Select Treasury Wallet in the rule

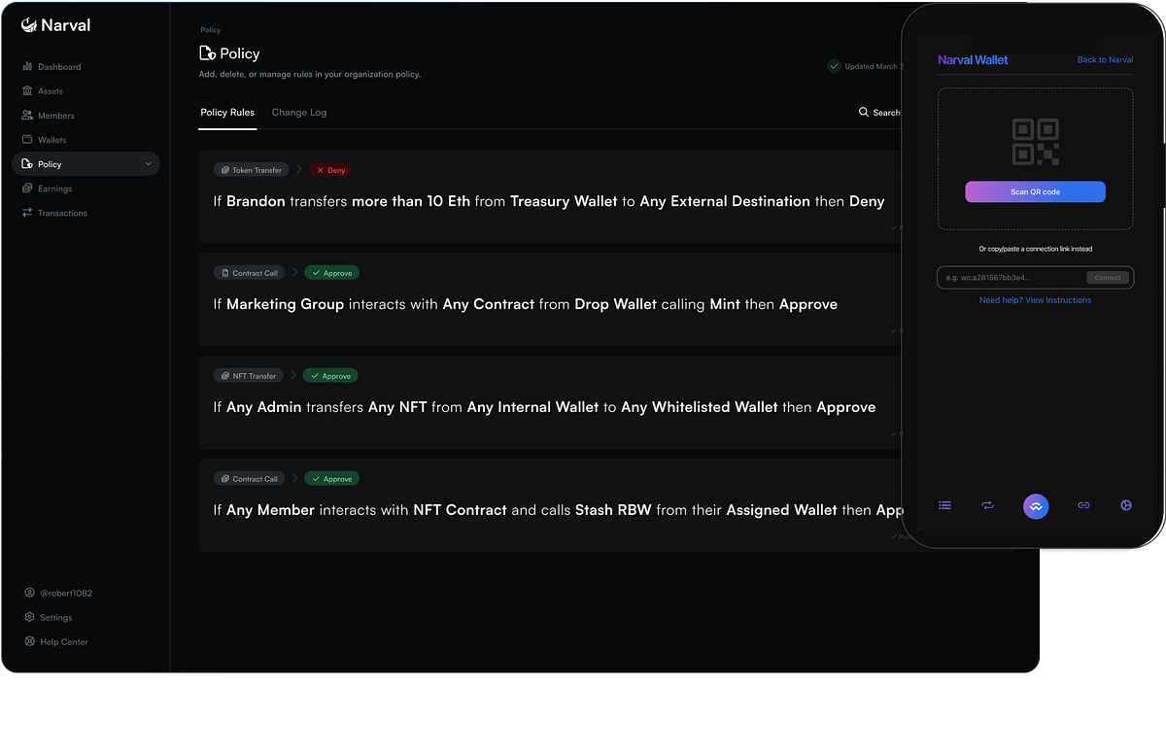tap(564, 201)
